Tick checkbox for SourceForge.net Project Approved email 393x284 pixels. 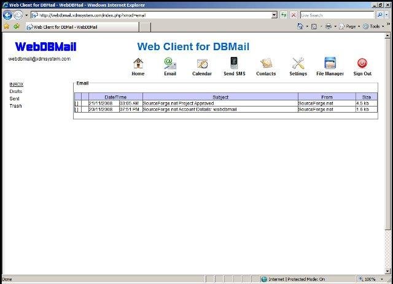(76, 103)
